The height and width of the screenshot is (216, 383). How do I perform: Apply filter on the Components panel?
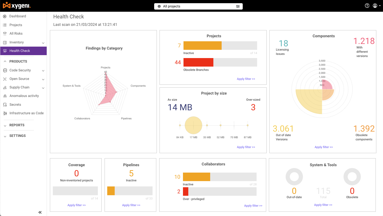click(x=324, y=147)
